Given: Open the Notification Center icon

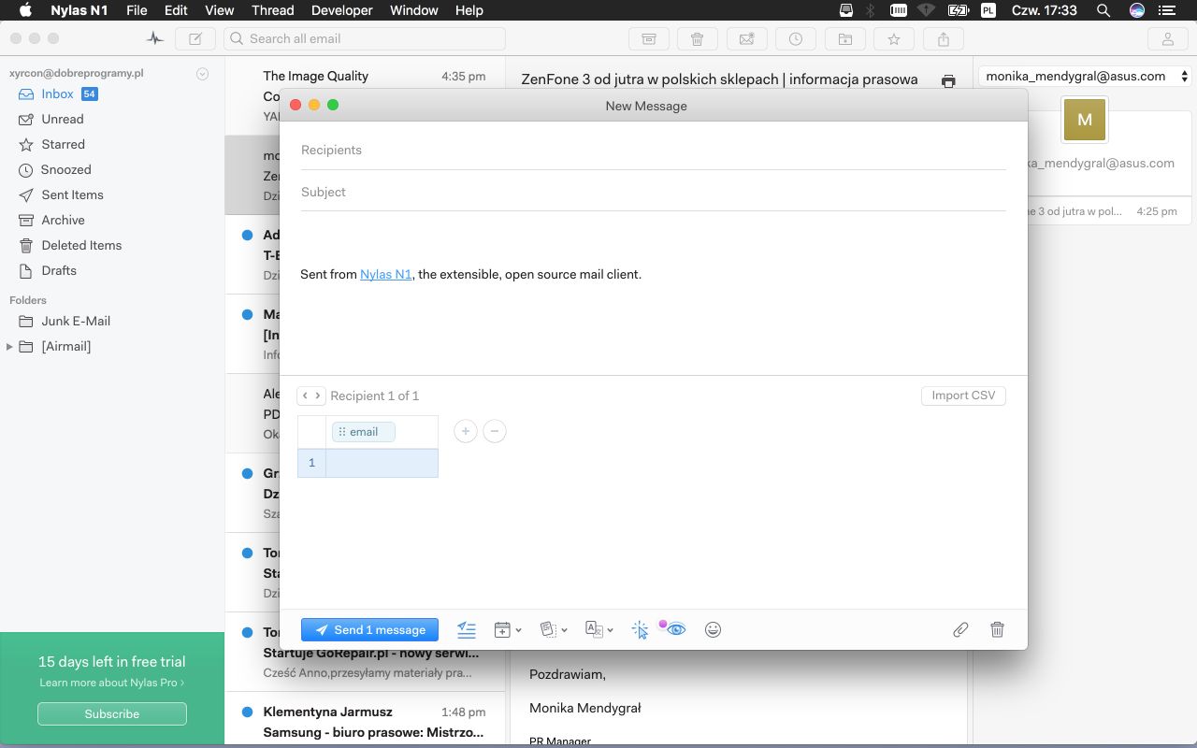Looking at the screenshot, I should pos(1168,10).
